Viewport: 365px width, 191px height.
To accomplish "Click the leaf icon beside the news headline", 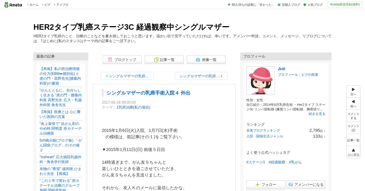I will tap(229, 5).
